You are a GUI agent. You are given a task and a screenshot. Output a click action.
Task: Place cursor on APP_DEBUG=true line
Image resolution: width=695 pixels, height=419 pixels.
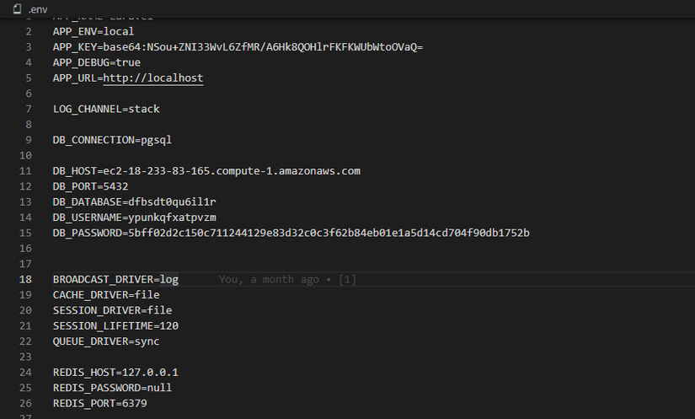point(96,62)
